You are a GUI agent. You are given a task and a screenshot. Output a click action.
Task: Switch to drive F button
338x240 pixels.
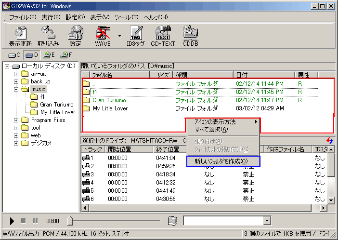(x=66, y=55)
